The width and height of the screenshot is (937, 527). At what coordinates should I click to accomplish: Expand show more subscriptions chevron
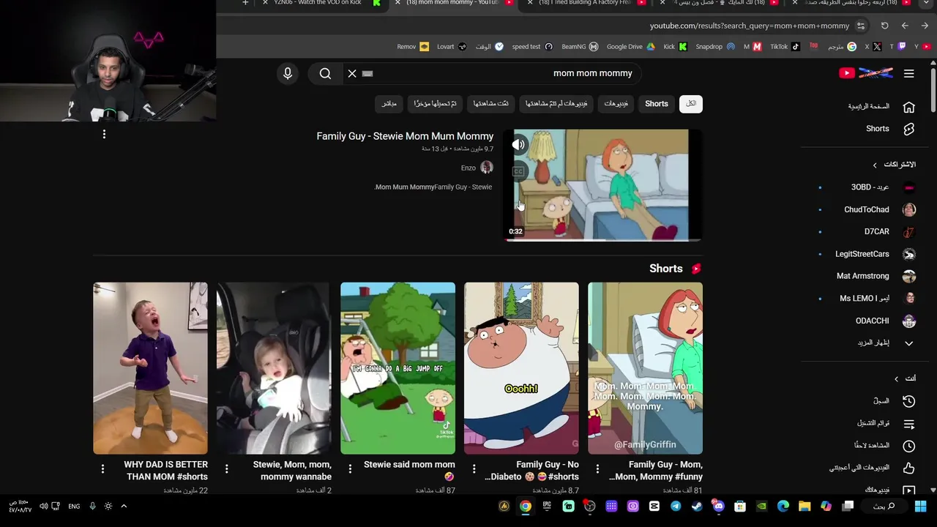coord(908,343)
